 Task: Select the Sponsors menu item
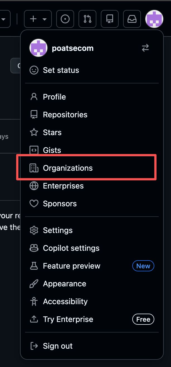coord(60,204)
